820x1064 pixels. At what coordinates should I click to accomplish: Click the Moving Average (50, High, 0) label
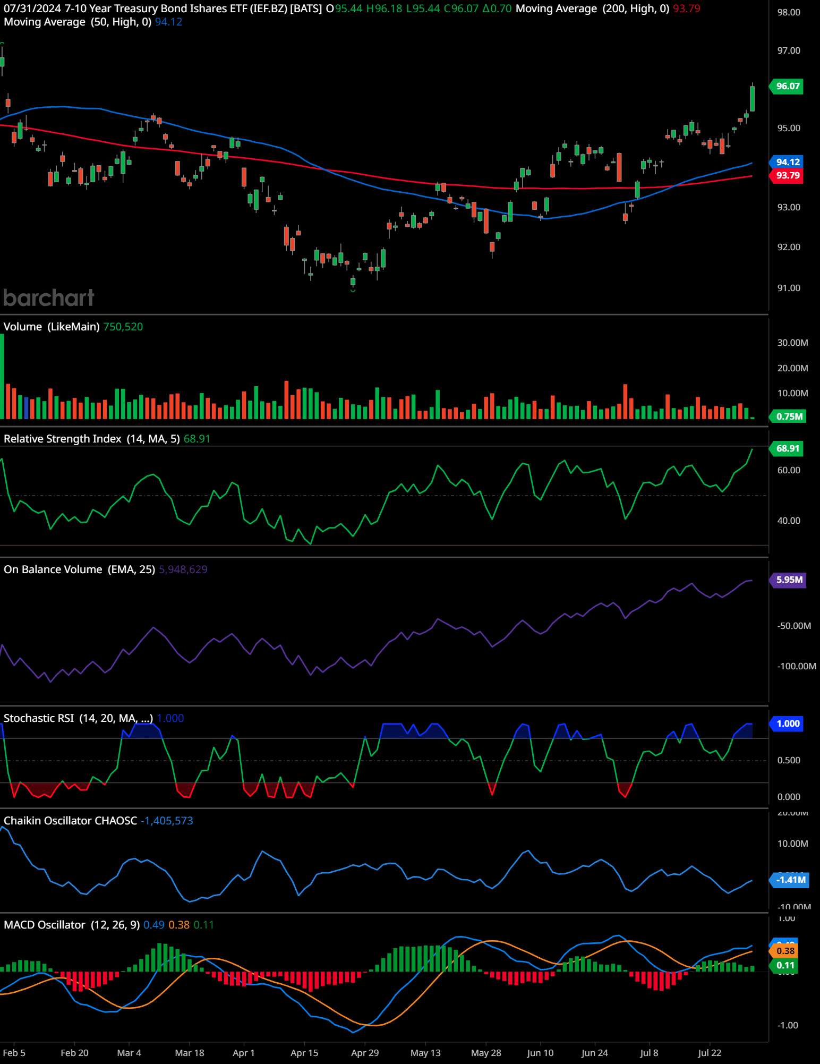(x=78, y=22)
